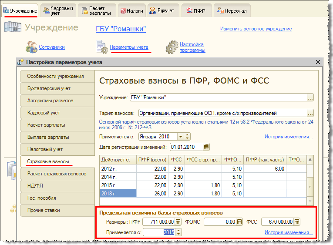Adjust month spinner next to Января 2010

[x=187, y=137]
